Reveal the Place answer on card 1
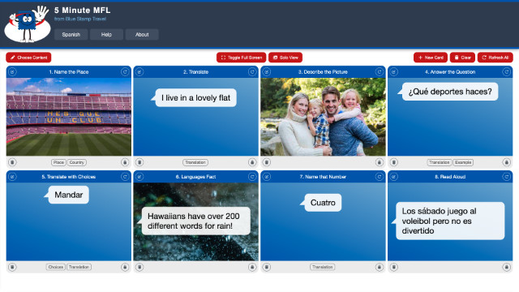Screen dimensions: 519x292 [x=58, y=162]
